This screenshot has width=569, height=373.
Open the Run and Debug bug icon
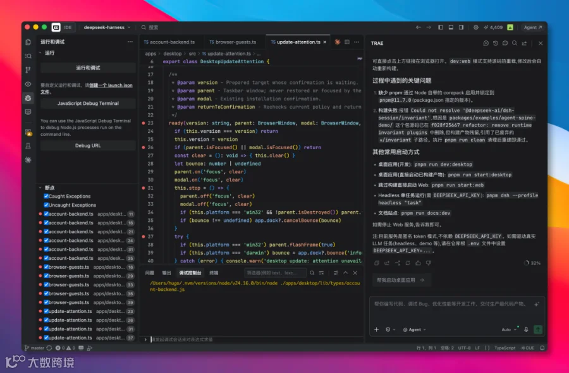click(x=28, y=98)
